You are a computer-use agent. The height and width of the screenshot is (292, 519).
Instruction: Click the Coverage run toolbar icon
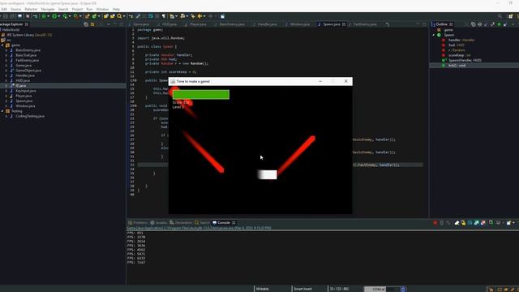click(65, 16)
